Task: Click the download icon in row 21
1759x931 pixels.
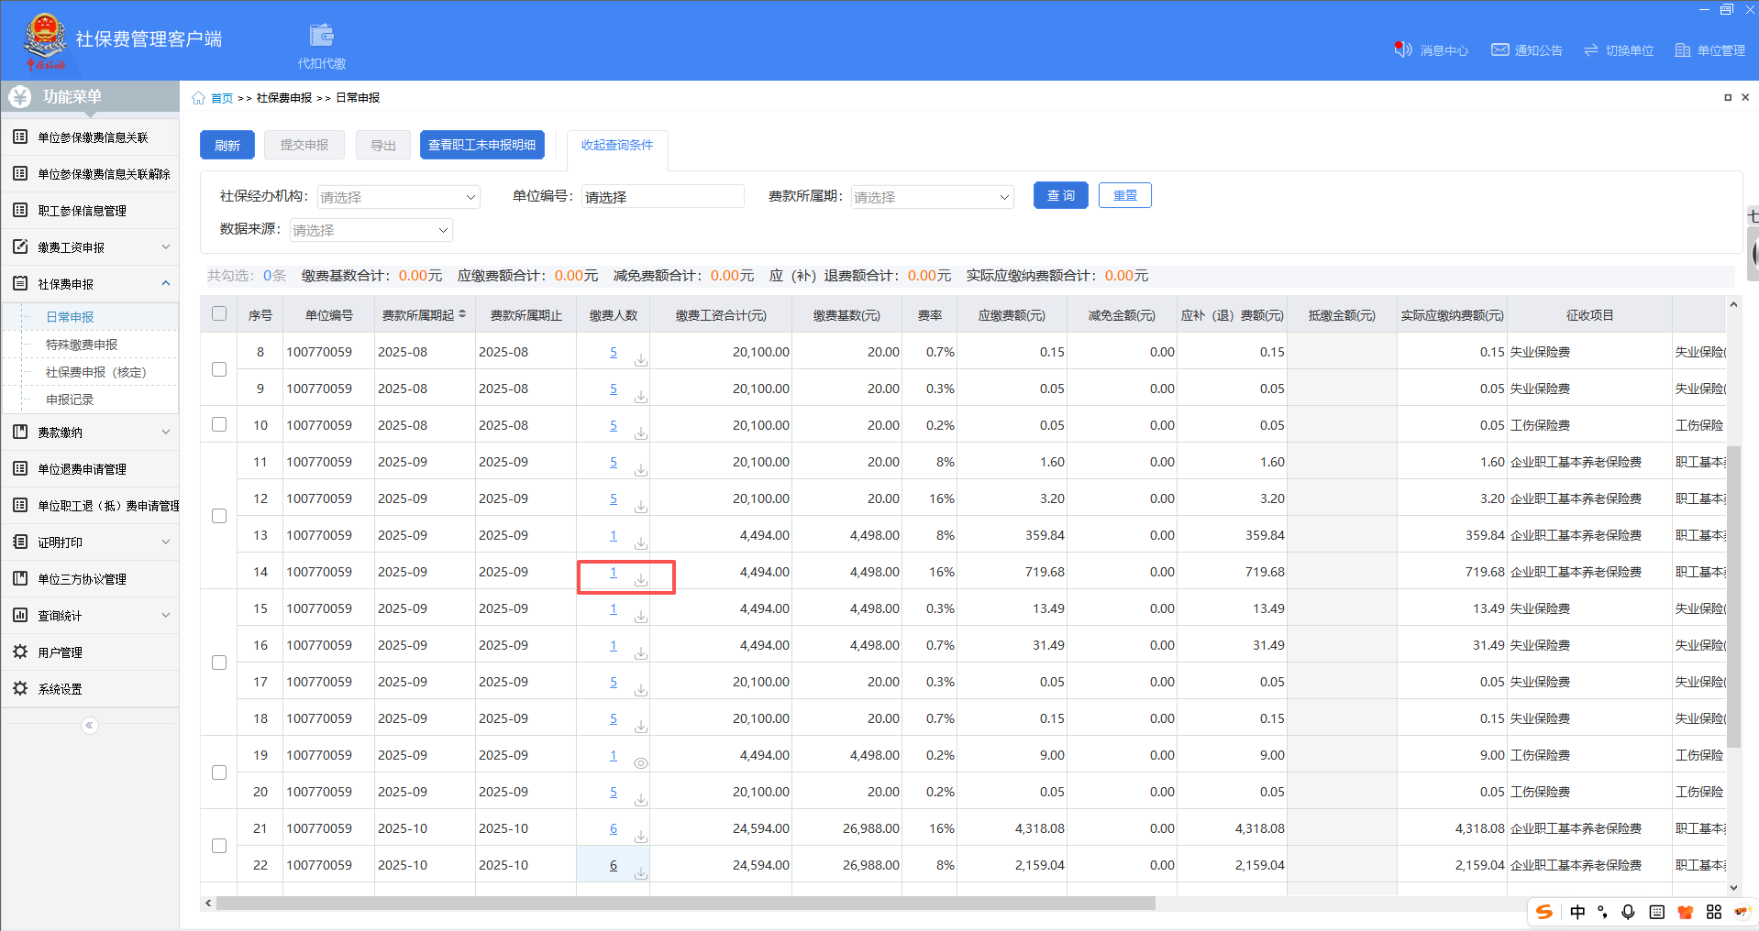Action: click(641, 837)
